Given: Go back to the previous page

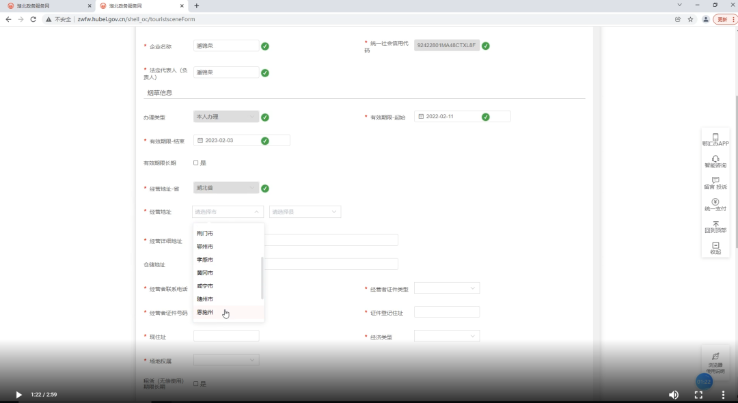Looking at the screenshot, I should (8, 19).
